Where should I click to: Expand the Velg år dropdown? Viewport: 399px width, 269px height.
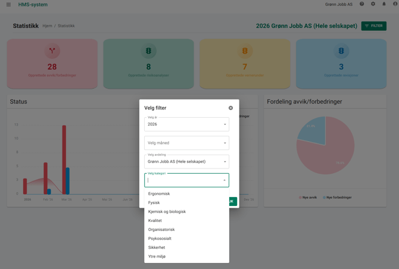225,124
